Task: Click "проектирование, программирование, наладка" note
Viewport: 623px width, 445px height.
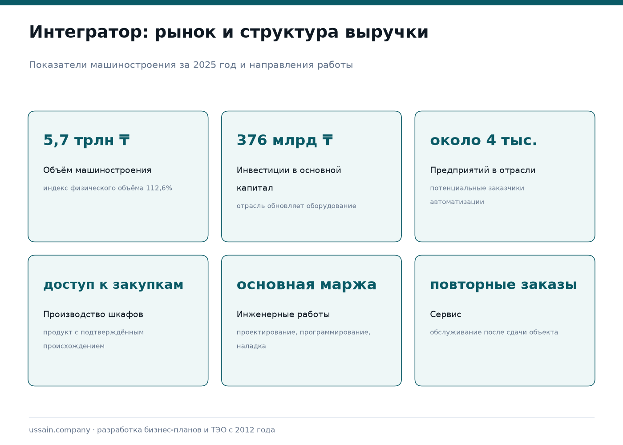Action: [303, 339]
